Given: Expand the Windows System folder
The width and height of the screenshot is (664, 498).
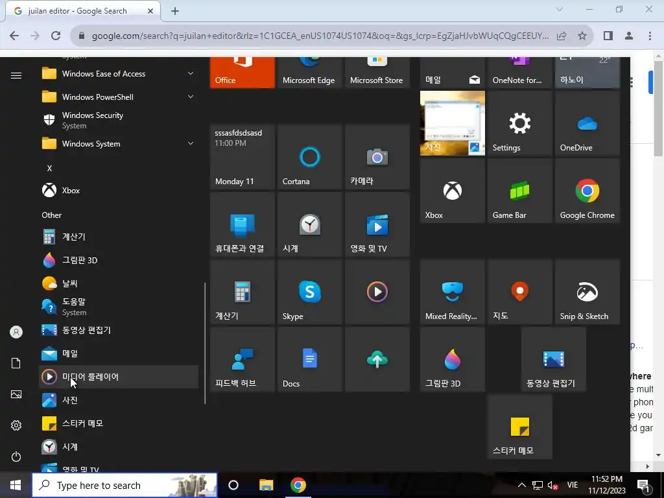Looking at the screenshot, I should [119, 144].
